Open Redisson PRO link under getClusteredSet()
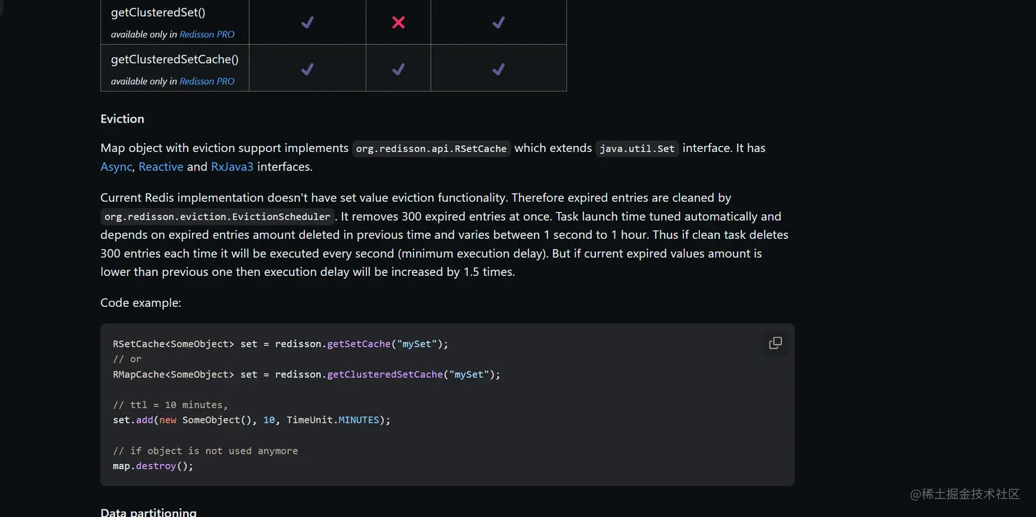The image size is (1036, 517). pos(207,34)
